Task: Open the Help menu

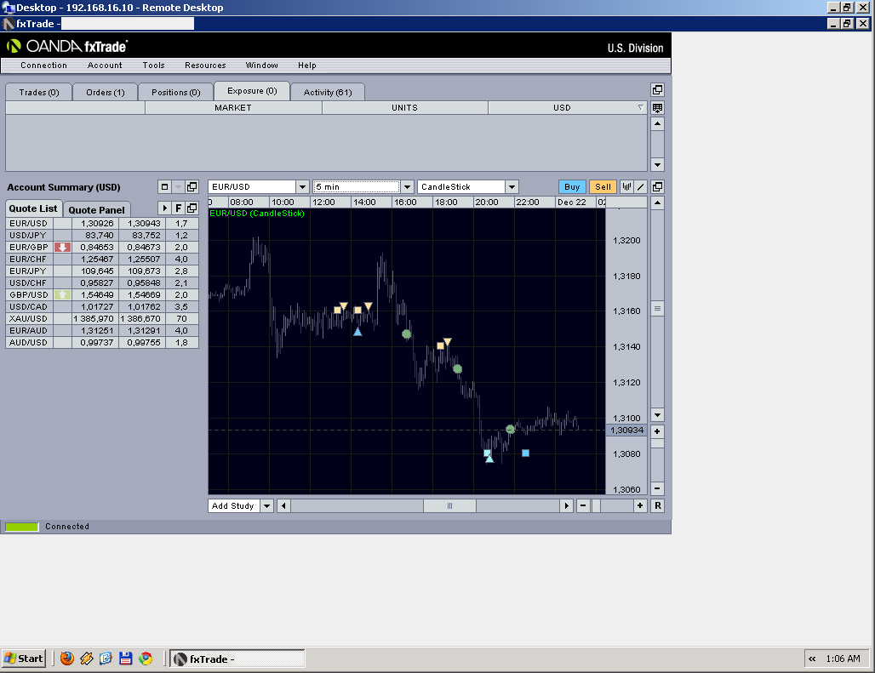Action: tap(307, 66)
